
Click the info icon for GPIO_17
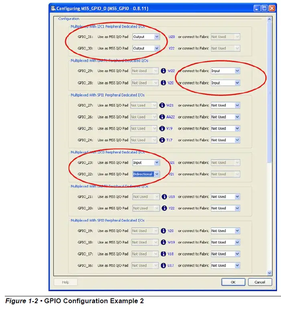tap(163, 254)
